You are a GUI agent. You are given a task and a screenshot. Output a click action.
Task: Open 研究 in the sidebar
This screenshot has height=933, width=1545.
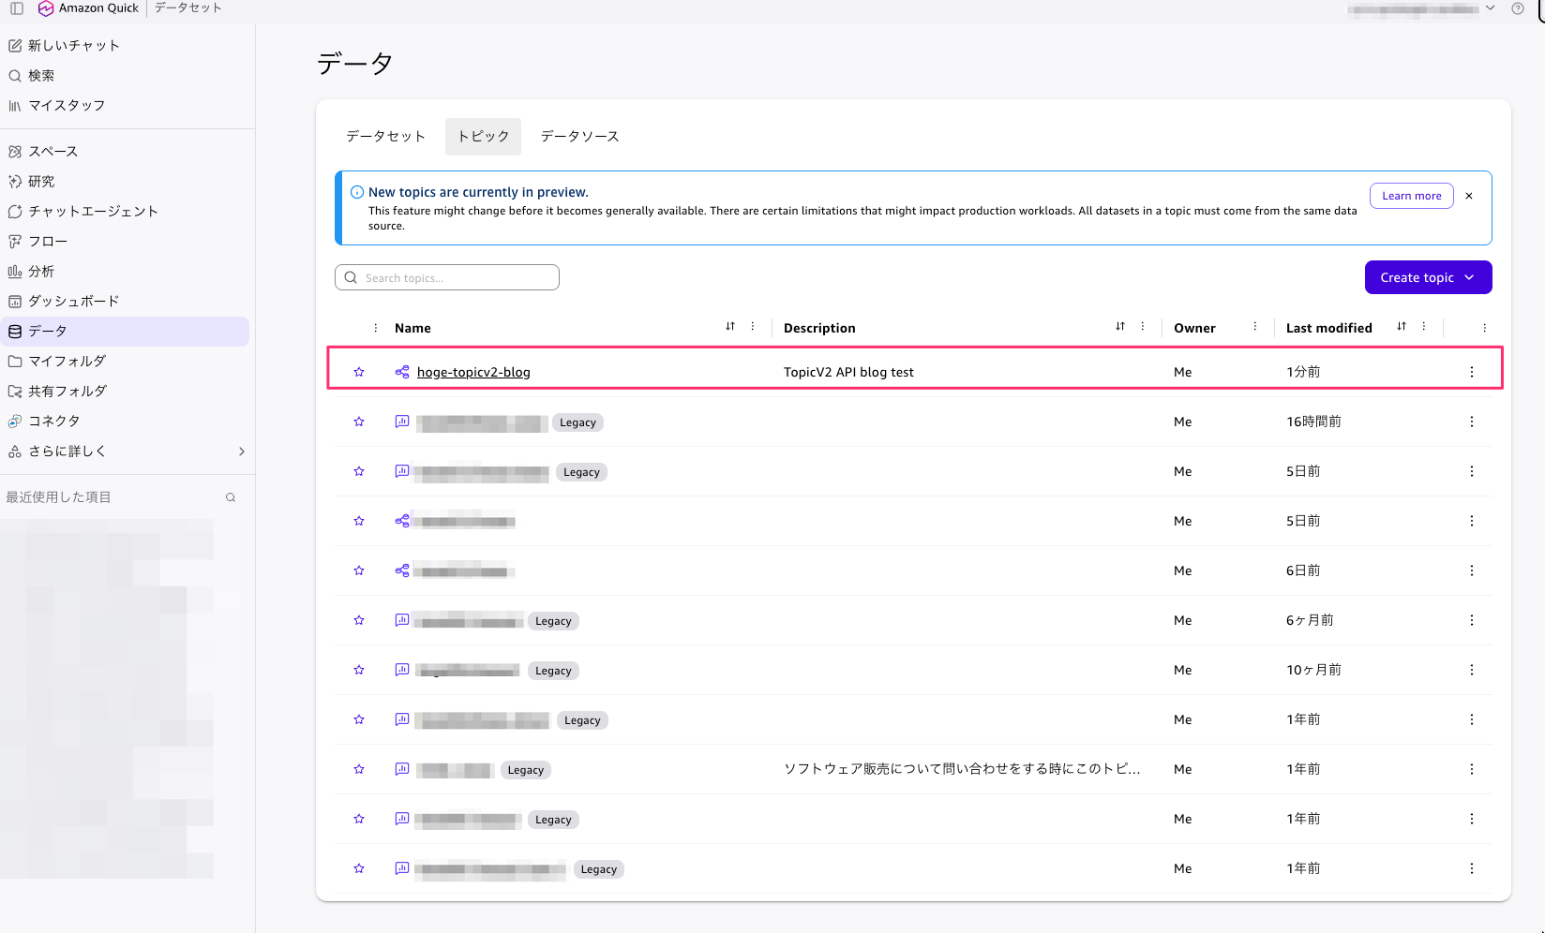click(32, 181)
